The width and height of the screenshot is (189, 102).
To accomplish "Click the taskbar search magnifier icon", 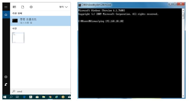I will click(x=11, y=97).
